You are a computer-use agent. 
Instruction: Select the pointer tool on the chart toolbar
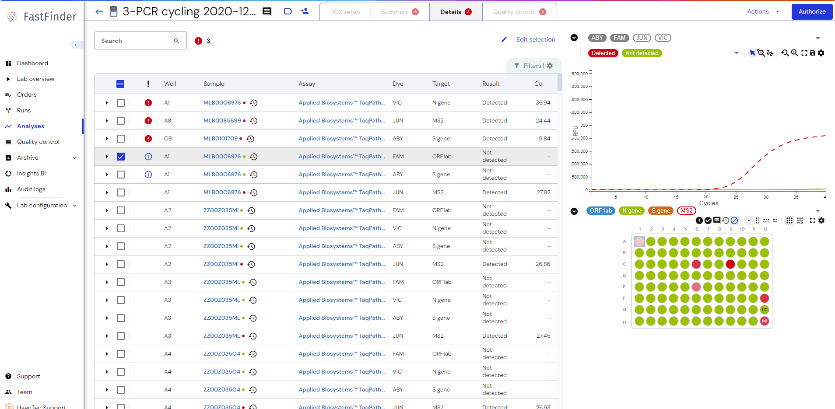[752, 53]
